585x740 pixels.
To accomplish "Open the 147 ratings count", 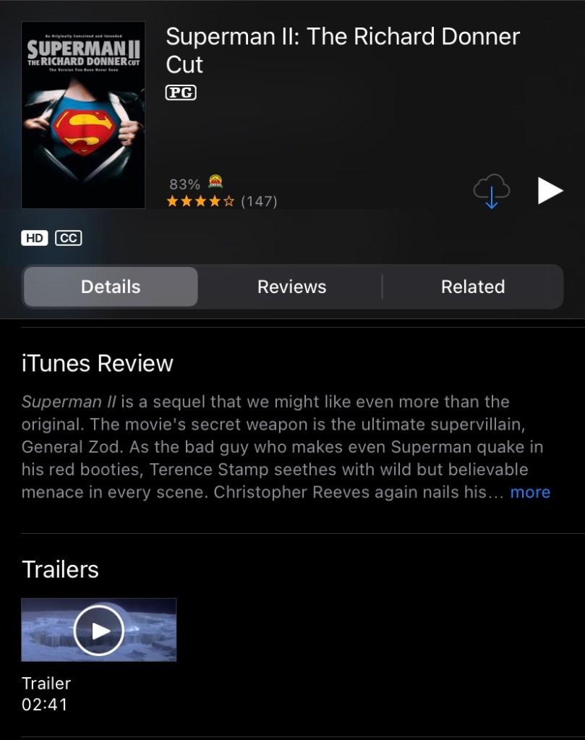I will 259,202.
